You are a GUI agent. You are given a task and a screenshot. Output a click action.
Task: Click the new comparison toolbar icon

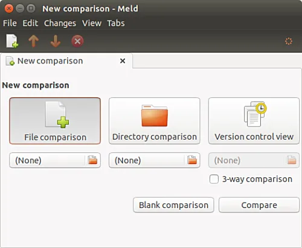click(12, 41)
